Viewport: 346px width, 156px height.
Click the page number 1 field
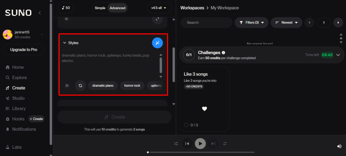(324, 22)
